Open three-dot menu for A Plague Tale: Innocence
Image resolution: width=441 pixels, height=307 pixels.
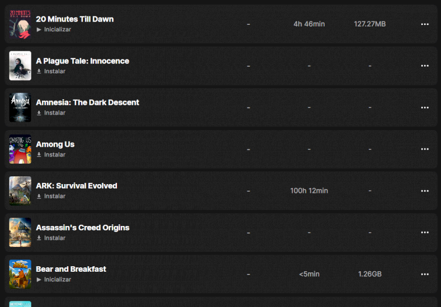tap(424, 66)
